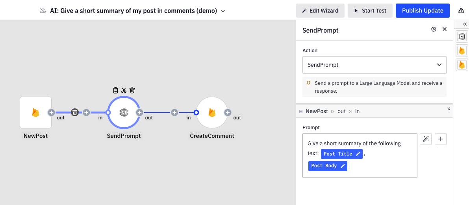Add a variable with the Prompt plus button
469x205 pixels.
(440, 139)
